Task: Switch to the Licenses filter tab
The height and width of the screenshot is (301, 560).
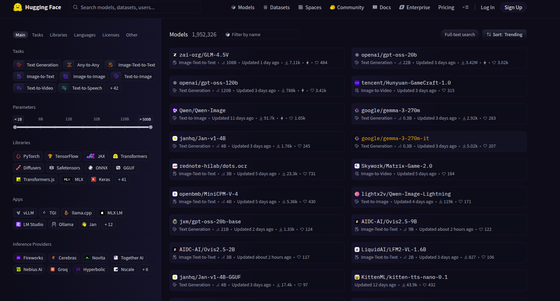Action: click(111, 35)
